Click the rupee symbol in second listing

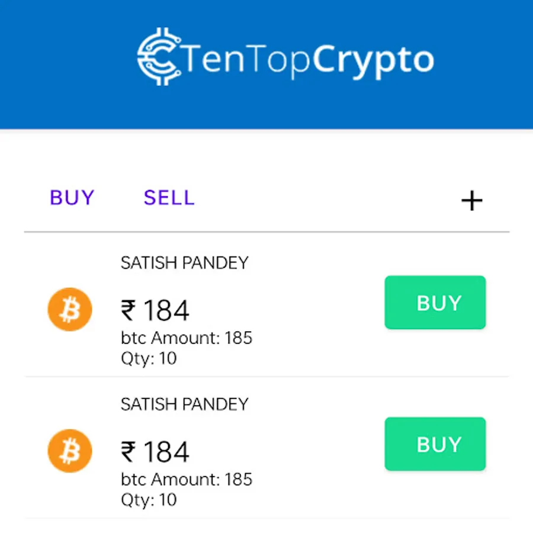(x=129, y=452)
